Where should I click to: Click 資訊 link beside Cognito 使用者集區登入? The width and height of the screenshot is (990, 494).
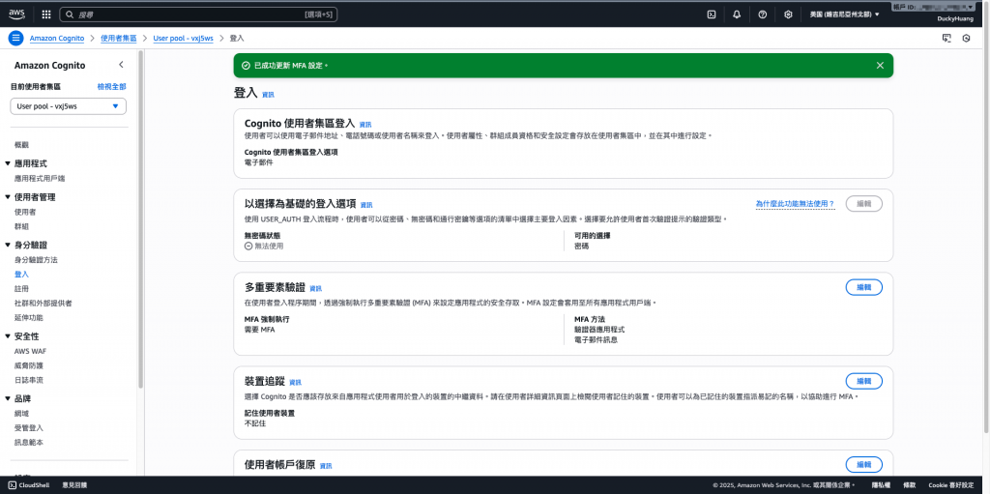(365, 125)
